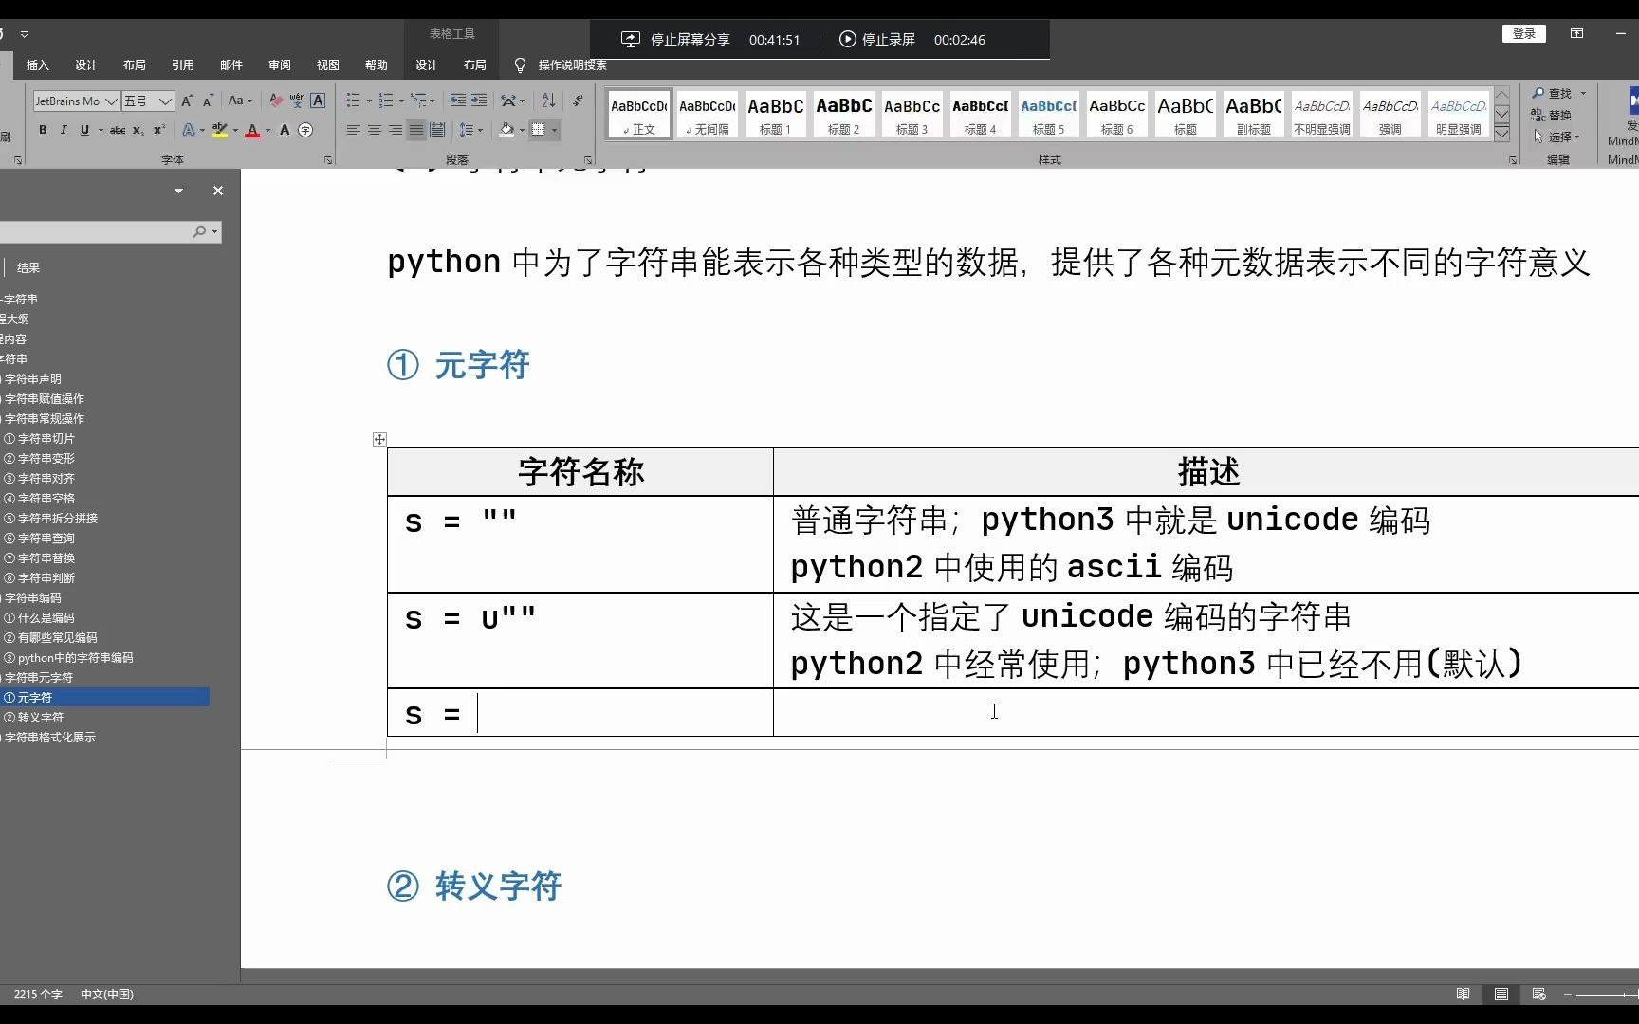Click 选择 select button
Image resolution: width=1639 pixels, height=1024 pixels.
1556,137
